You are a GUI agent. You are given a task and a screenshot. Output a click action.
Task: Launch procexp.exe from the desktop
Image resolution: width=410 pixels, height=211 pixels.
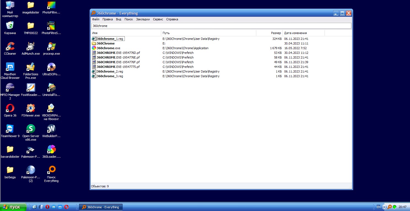click(51, 49)
